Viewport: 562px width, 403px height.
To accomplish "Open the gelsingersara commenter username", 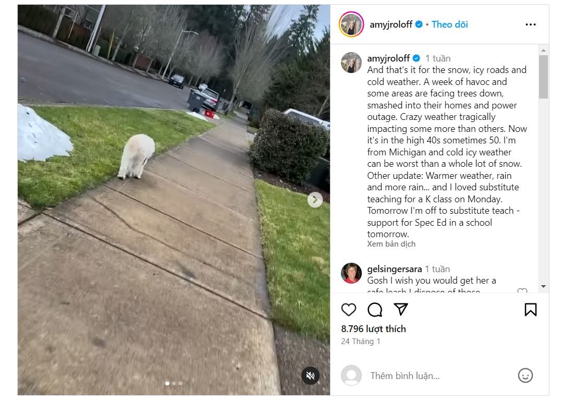I will pyautogui.click(x=394, y=269).
